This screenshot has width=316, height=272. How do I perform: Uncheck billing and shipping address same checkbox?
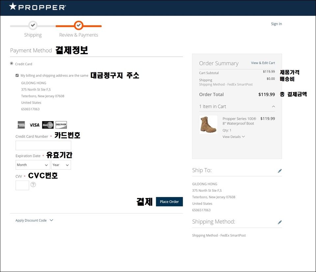pos(17,76)
